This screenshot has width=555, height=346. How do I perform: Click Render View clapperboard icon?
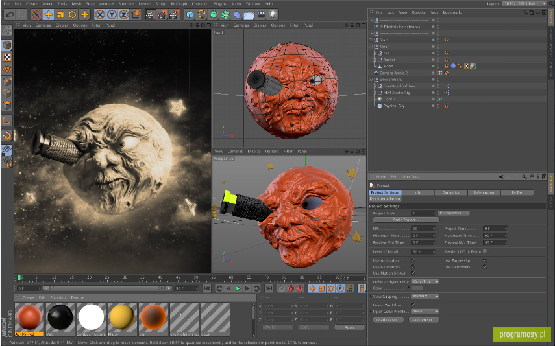pos(150,14)
